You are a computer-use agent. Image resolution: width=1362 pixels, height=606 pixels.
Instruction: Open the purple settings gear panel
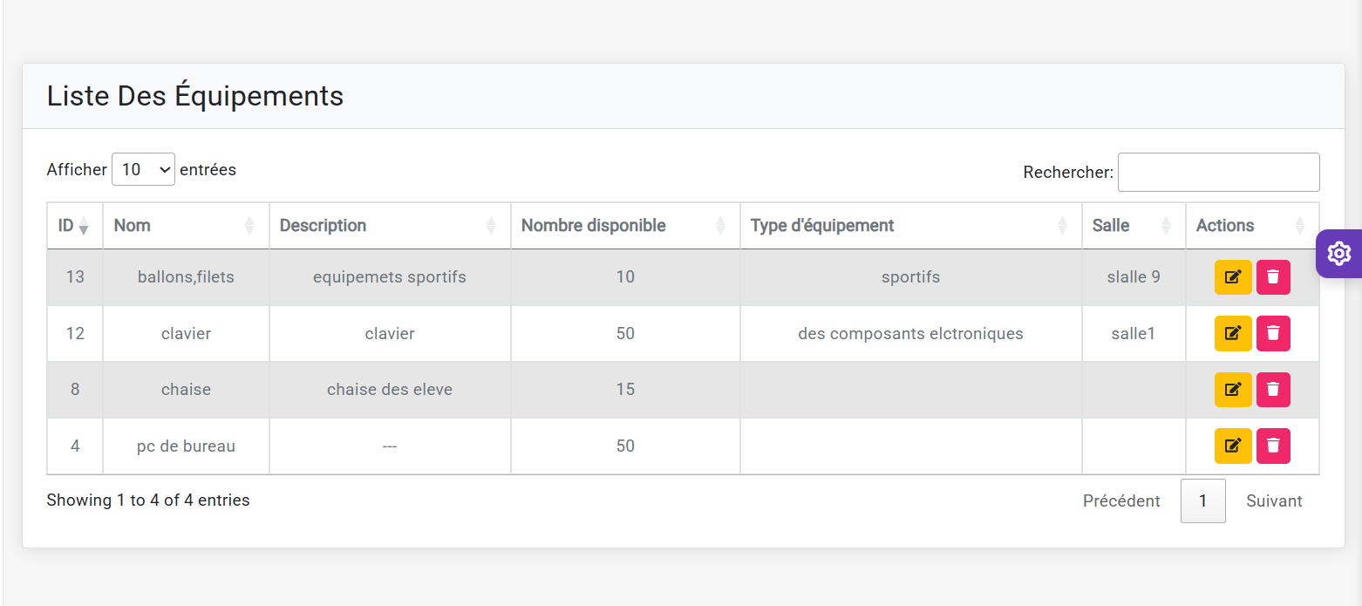[x=1338, y=254]
